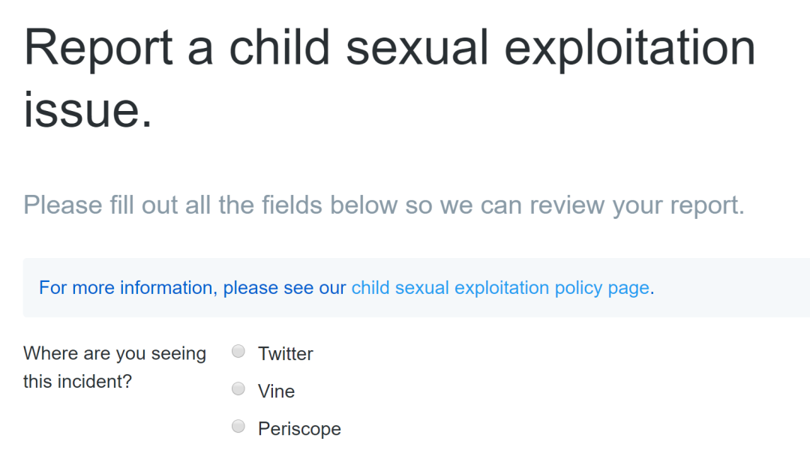Click "For more information" text in the banner

click(126, 288)
